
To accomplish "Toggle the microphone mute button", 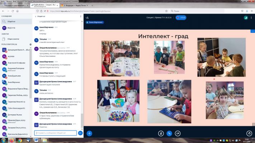I will pos(161,133).
